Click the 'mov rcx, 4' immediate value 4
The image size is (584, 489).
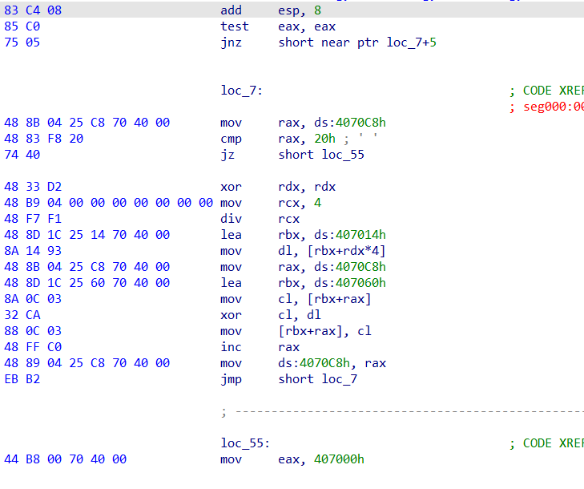[x=317, y=203]
